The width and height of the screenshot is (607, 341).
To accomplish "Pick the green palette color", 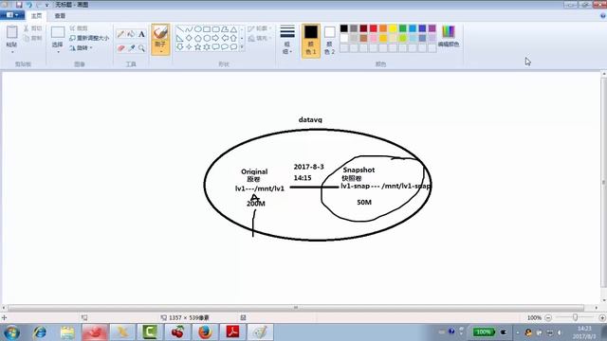I will [402, 28].
